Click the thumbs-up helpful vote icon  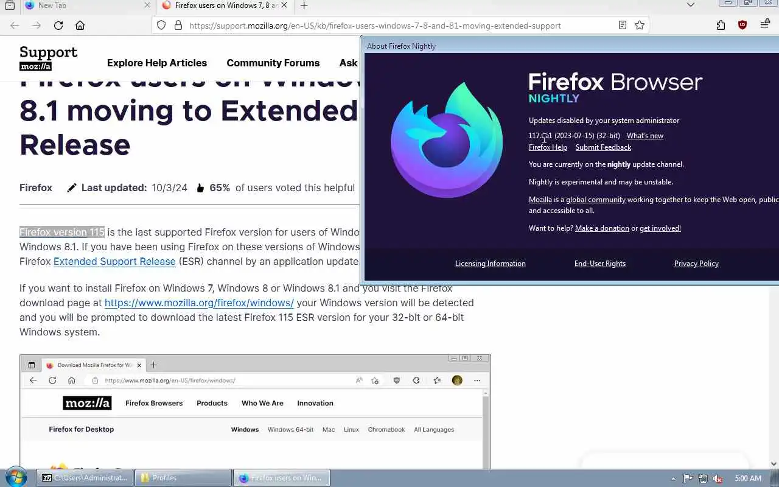(x=200, y=188)
